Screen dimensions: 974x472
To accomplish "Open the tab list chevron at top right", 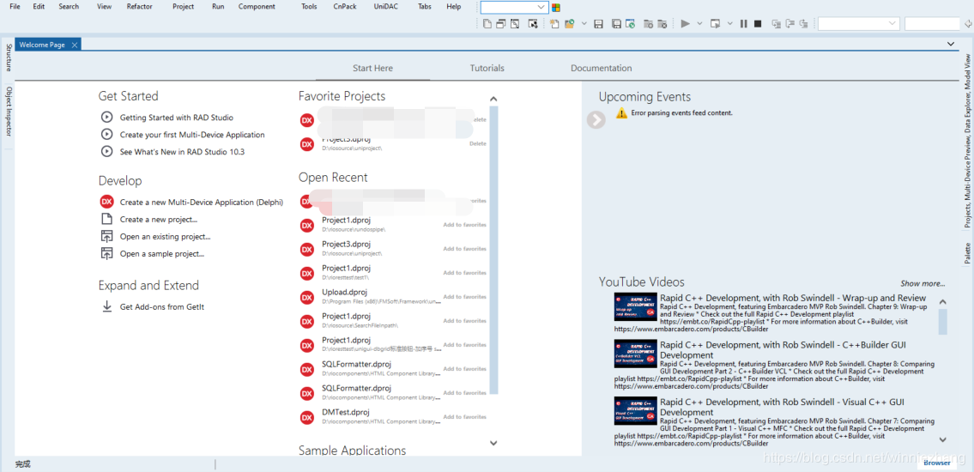I will [950, 44].
